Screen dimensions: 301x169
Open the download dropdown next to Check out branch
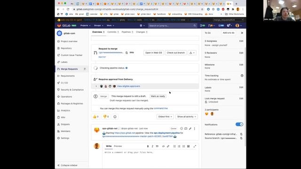point(192,53)
